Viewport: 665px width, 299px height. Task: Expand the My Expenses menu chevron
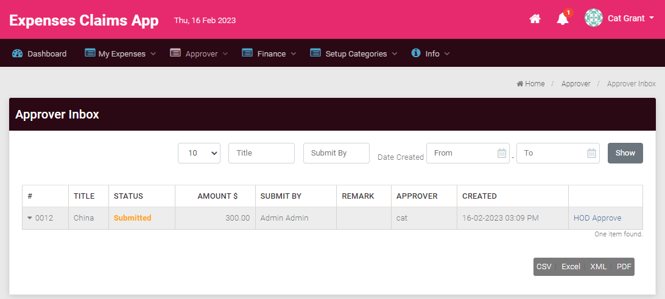tap(153, 54)
